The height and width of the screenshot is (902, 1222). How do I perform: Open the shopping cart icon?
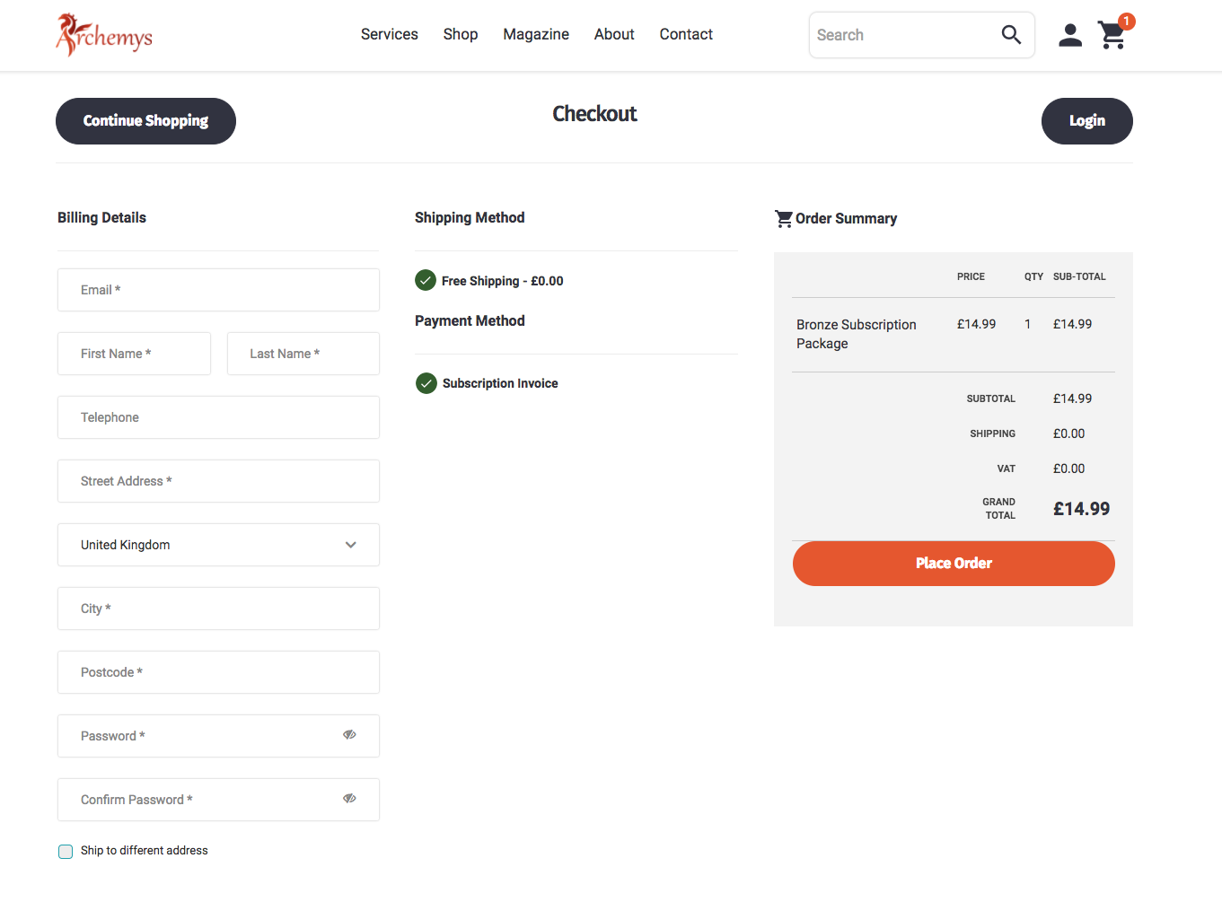tap(1112, 36)
